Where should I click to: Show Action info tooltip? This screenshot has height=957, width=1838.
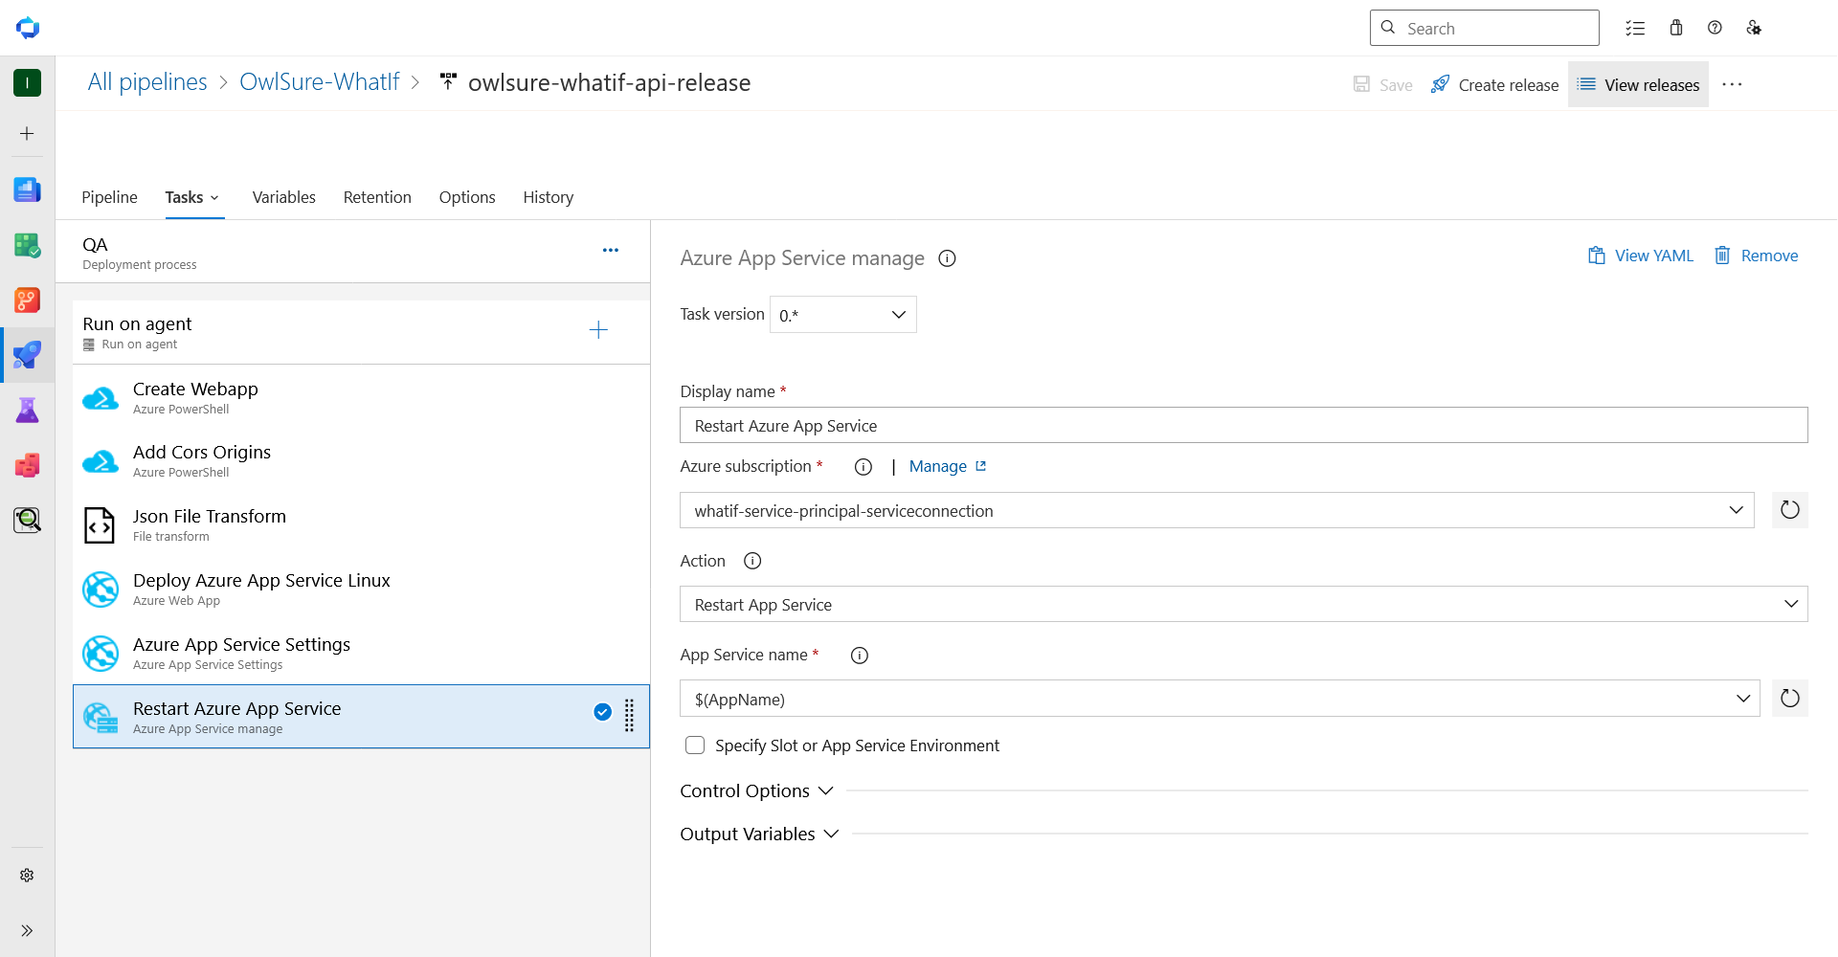click(x=752, y=561)
